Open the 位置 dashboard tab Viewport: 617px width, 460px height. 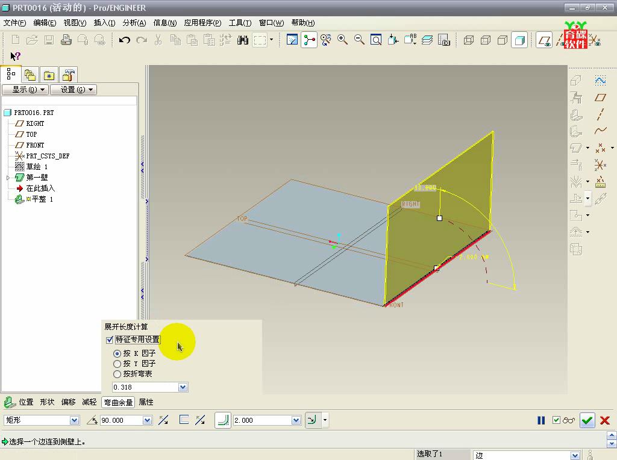coord(27,402)
